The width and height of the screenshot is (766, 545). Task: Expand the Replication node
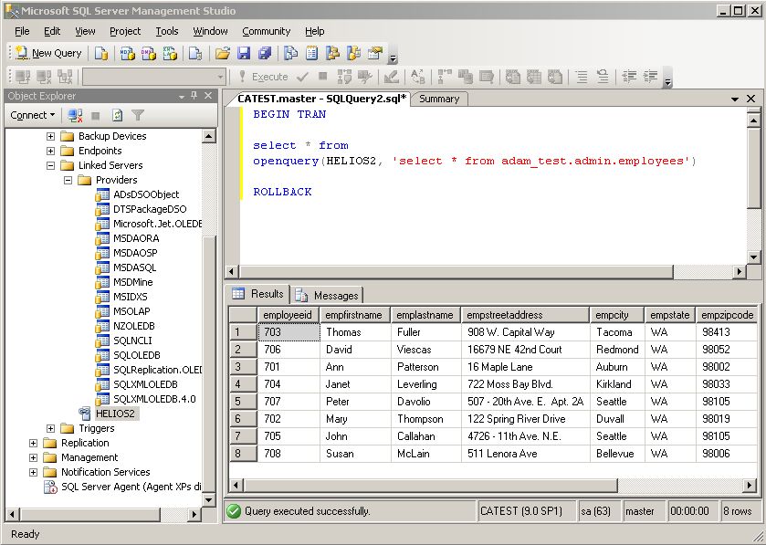pos(33,443)
